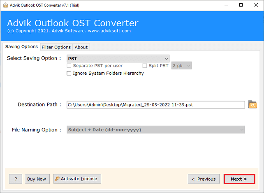Click the 'File Naming Option :' label
264x193 pixels.
click(x=37, y=130)
